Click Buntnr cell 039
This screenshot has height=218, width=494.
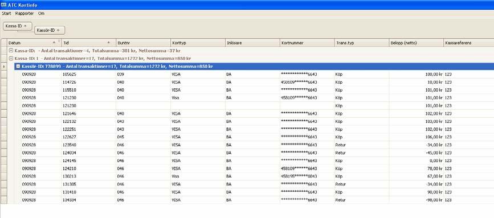(x=144, y=74)
